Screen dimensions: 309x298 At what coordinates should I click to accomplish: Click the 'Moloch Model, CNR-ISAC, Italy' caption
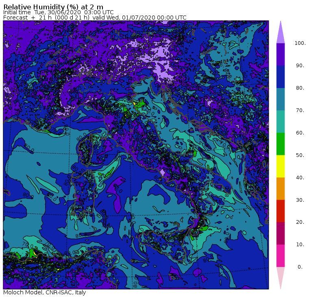pos(45,292)
